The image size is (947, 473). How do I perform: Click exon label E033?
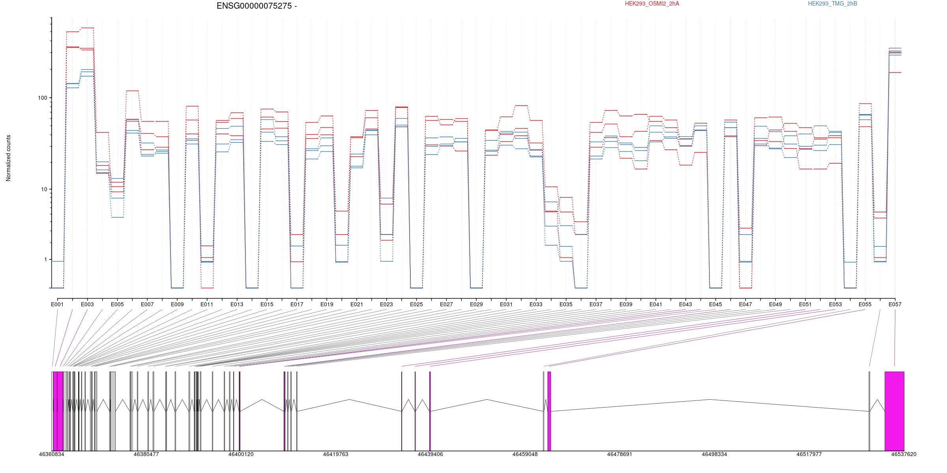pos(536,304)
